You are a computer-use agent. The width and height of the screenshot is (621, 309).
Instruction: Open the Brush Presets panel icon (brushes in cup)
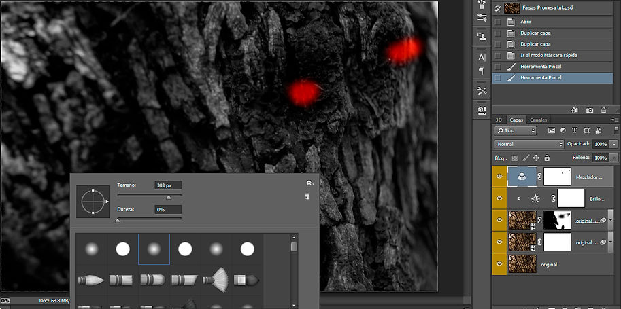(x=482, y=5)
